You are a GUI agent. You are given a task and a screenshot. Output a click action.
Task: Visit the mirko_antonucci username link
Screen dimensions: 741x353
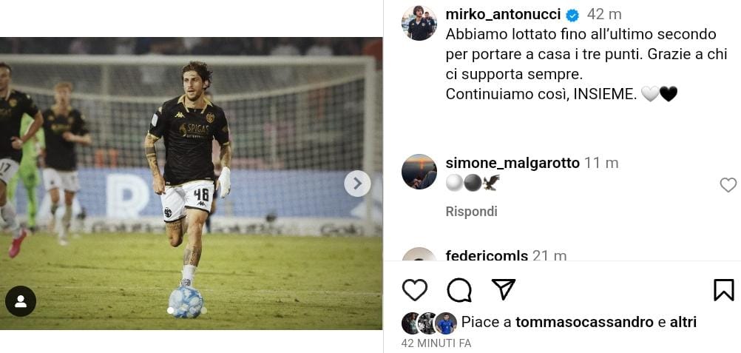coord(504,15)
